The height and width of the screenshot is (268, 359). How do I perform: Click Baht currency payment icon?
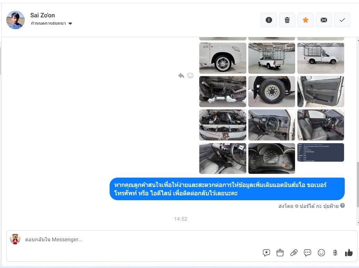335,253
